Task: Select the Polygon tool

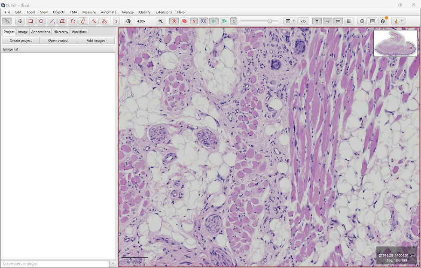Action: tap(62, 21)
